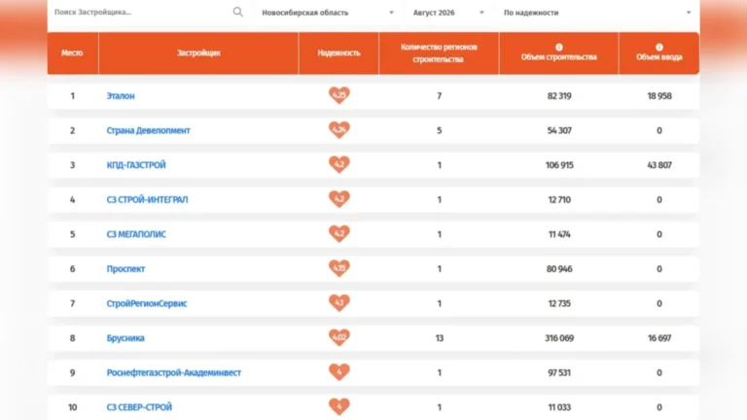
Task: Click construction volume value 54 307
Action: tap(559, 130)
